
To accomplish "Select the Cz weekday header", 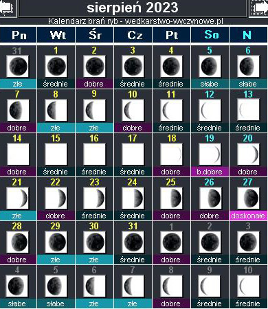I will (133, 35).
